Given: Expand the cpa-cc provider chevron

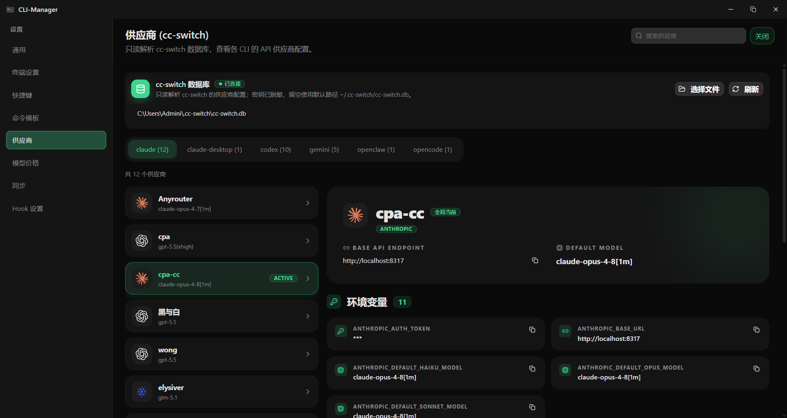Looking at the screenshot, I should click(x=307, y=279).
